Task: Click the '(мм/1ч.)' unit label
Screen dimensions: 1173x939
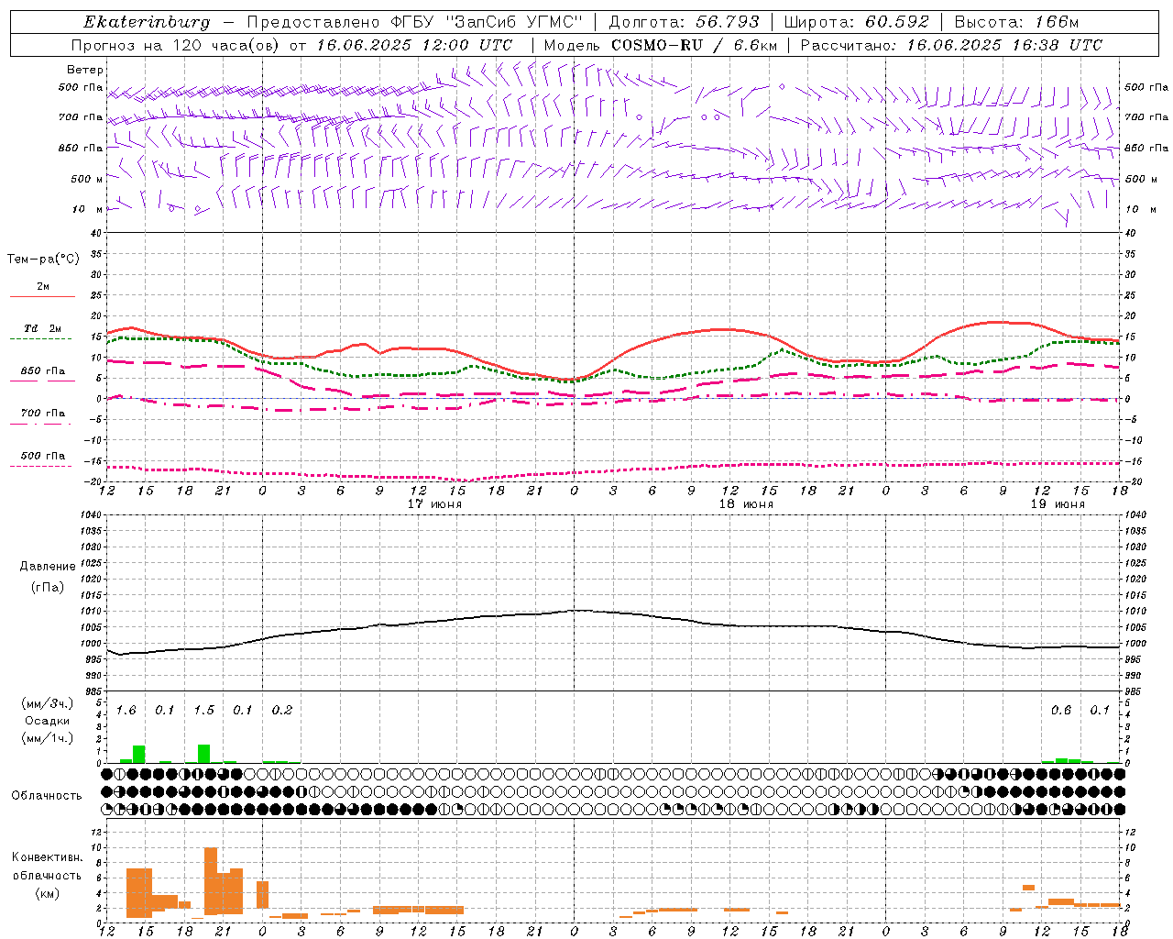Action: point(47,737)
